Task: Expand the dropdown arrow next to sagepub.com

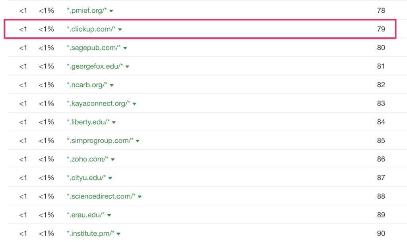Action: click(125, 48)
